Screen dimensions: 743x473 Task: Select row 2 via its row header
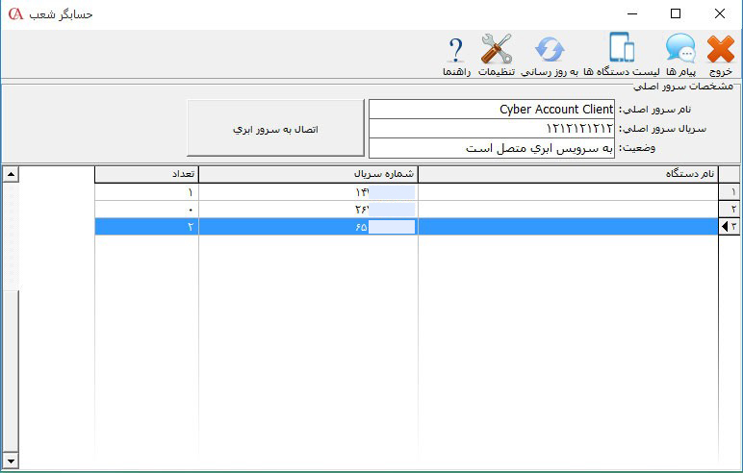point(730,209)
